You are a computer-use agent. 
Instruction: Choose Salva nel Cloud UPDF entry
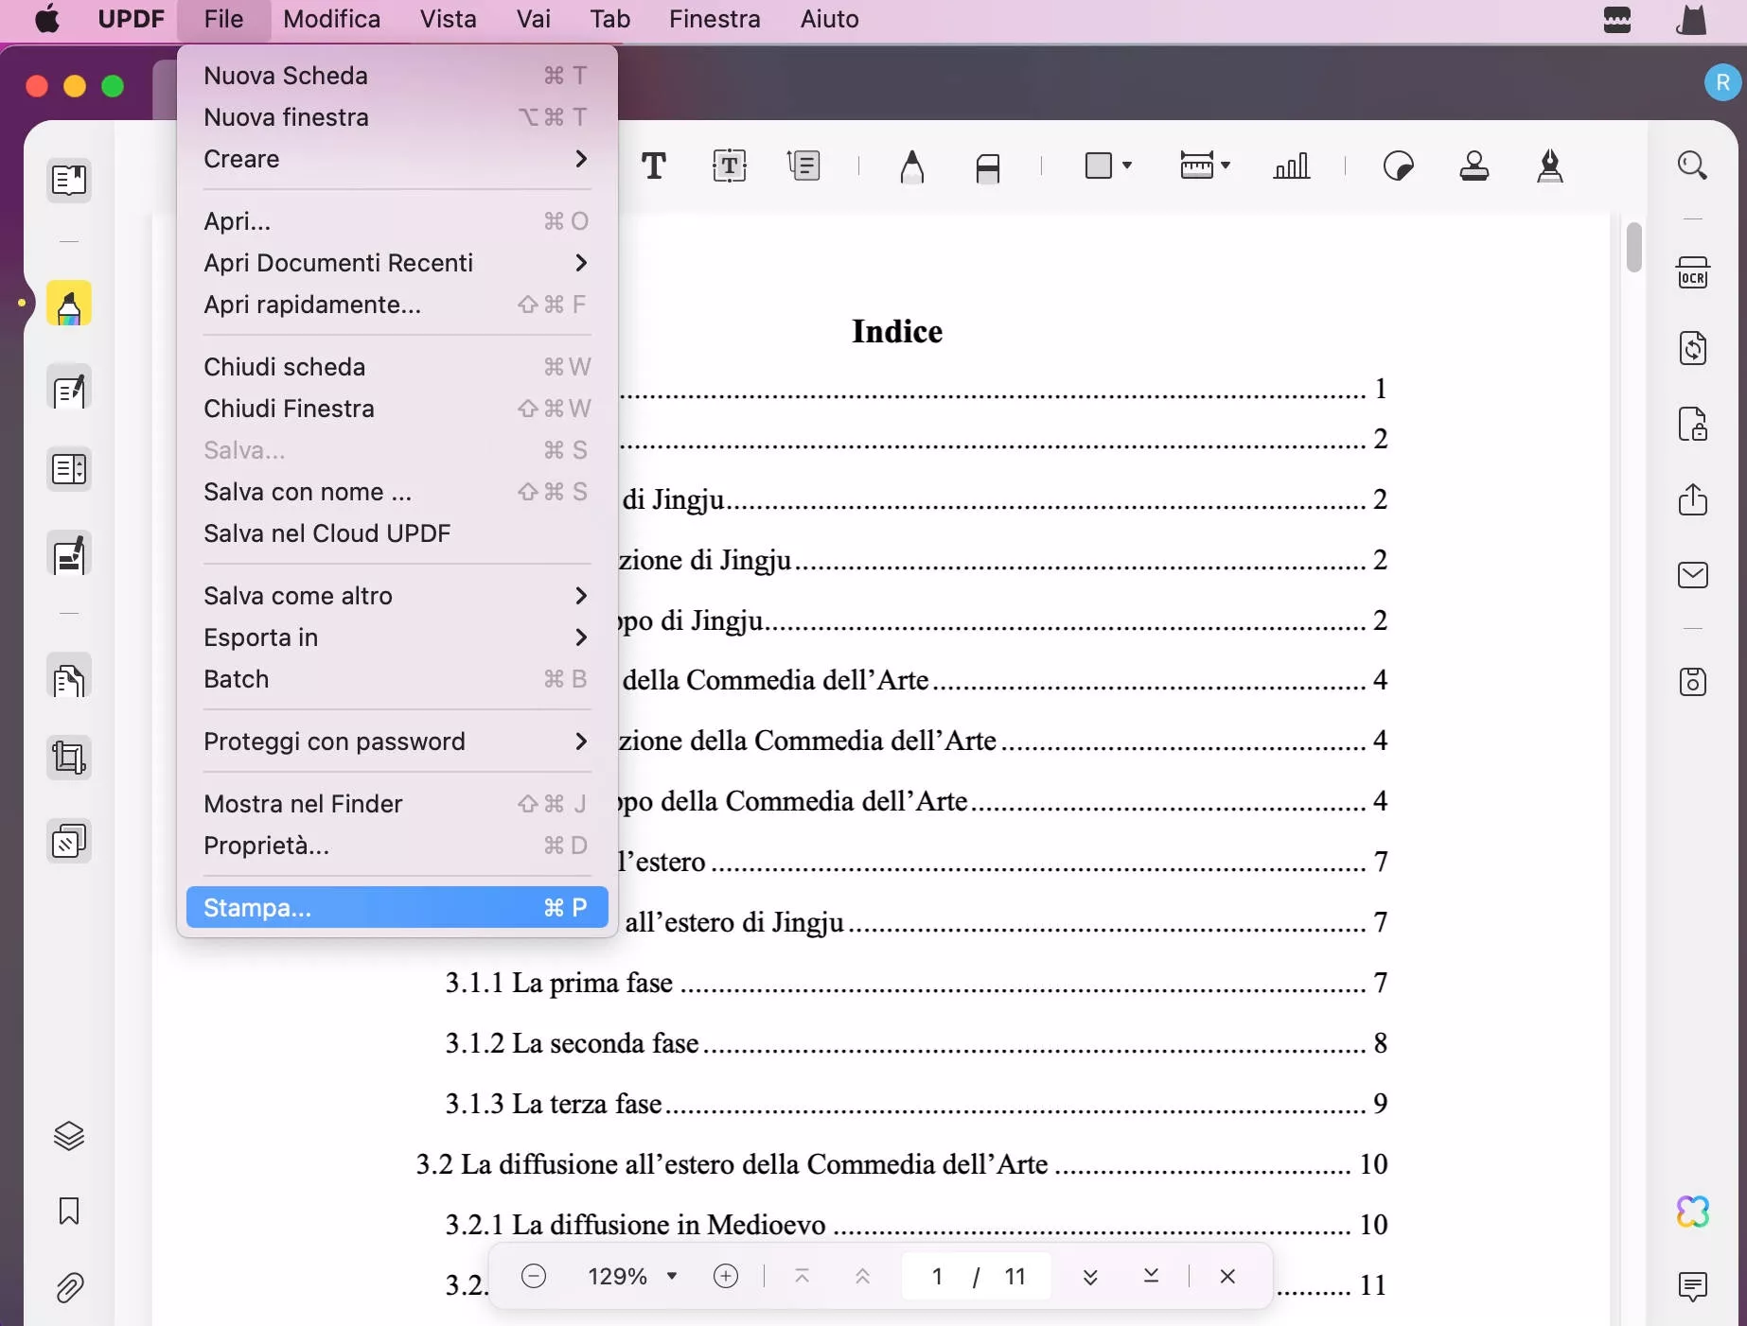tap(397, 533)
